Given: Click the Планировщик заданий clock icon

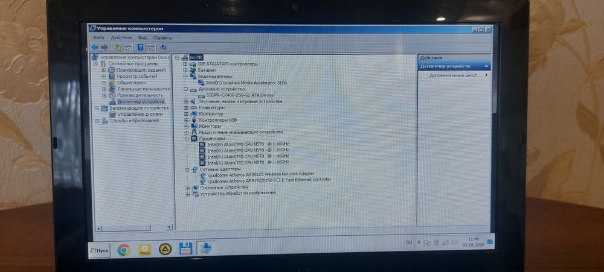Looking at the screenshot, I should tap(111, 70).
